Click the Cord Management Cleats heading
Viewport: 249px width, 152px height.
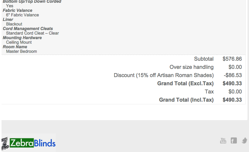click(28, 29)
